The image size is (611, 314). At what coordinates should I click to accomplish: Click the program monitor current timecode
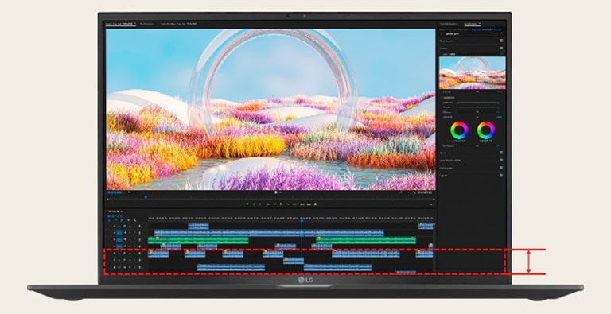pyautogui.click(x=115, y=192)
